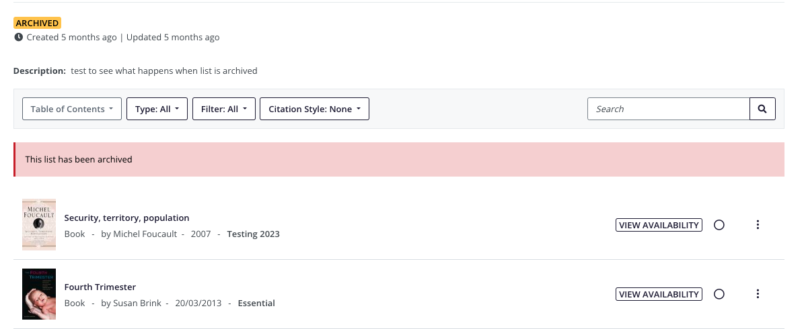Click the '20/03/2013' date text

coord(198,303)
